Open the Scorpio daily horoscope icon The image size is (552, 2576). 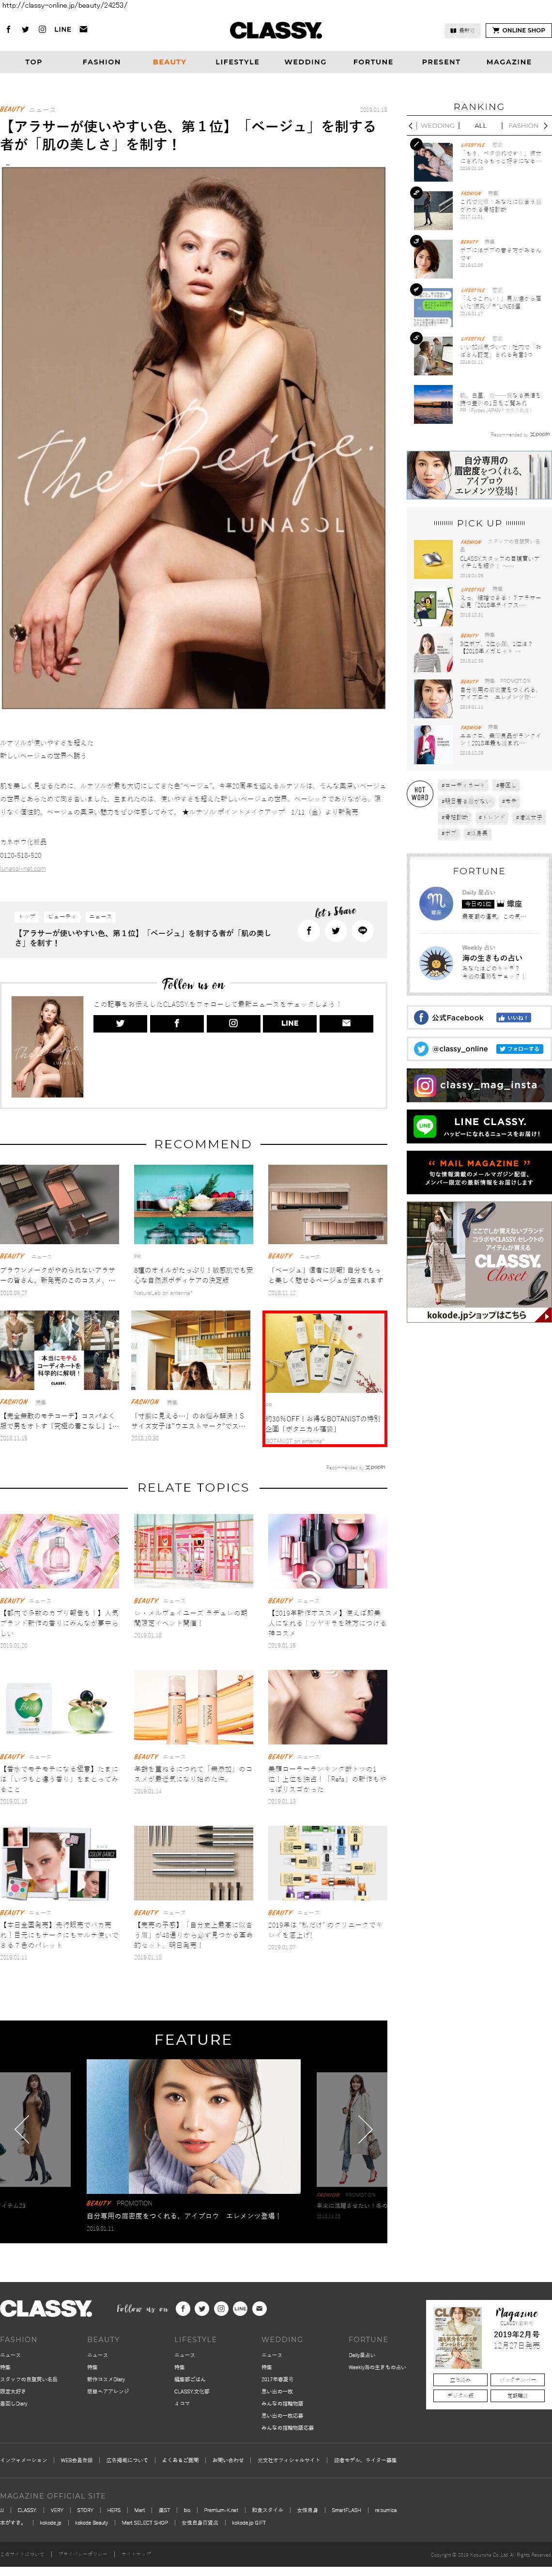point(435,904)
